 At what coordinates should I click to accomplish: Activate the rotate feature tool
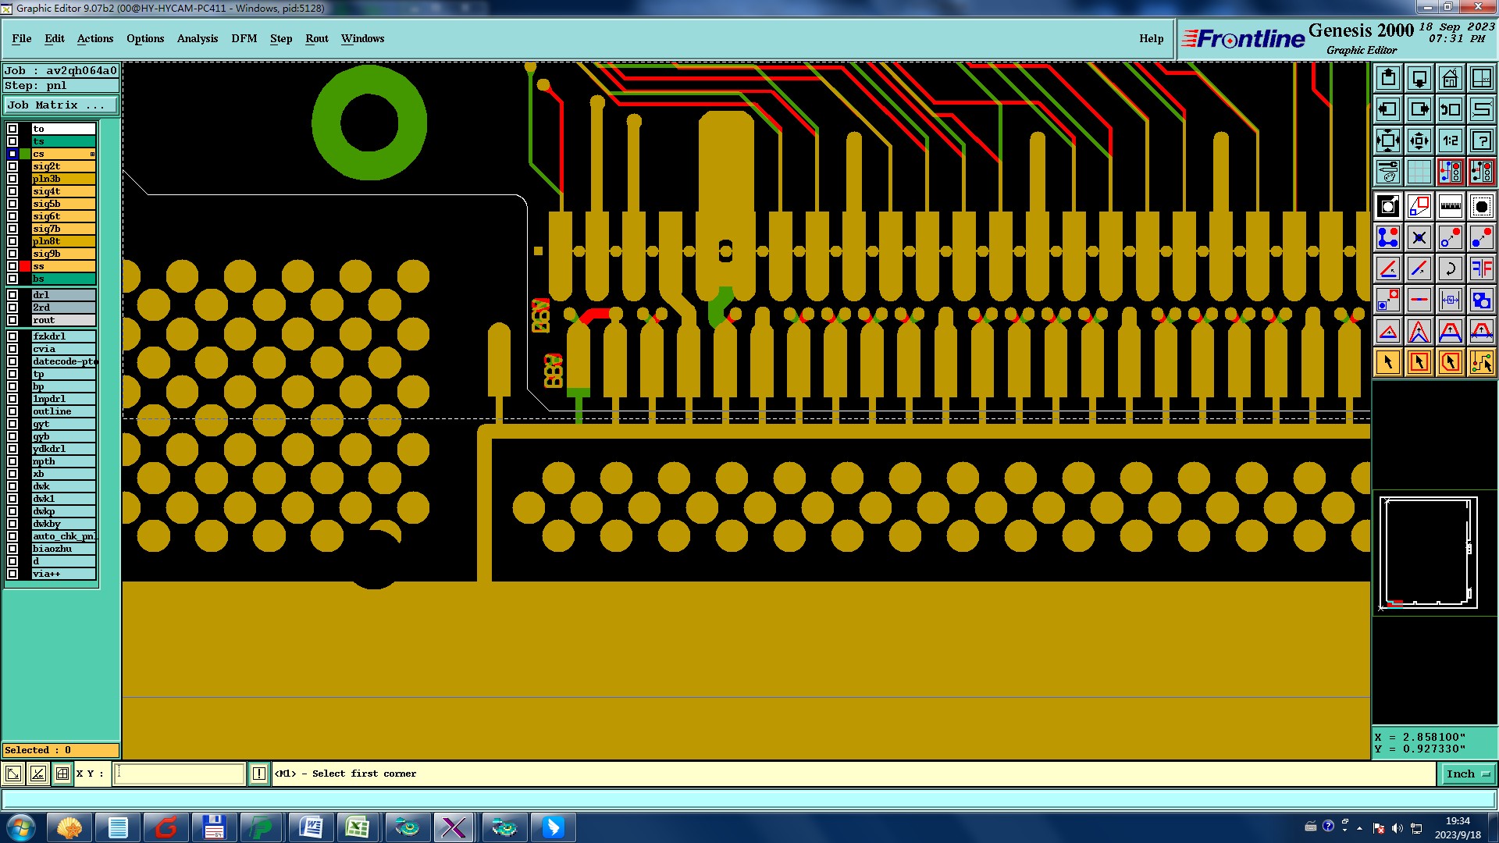click(x=1450, y=269)
